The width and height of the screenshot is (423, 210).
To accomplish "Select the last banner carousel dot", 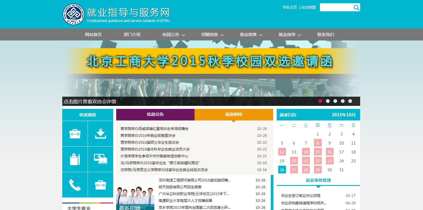I will (x=350, y=101).
